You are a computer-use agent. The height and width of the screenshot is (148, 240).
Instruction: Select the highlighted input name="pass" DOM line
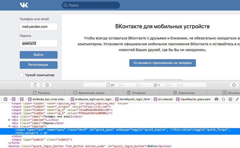tap(120, 131)
